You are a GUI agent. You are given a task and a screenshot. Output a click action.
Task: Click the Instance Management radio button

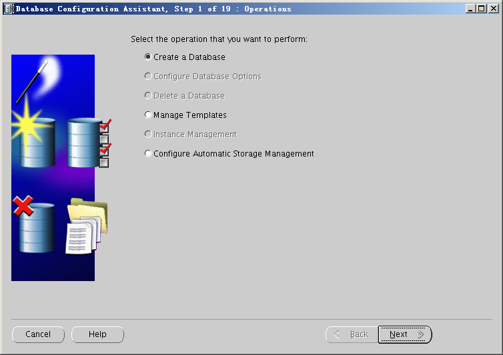click(148, 135)
